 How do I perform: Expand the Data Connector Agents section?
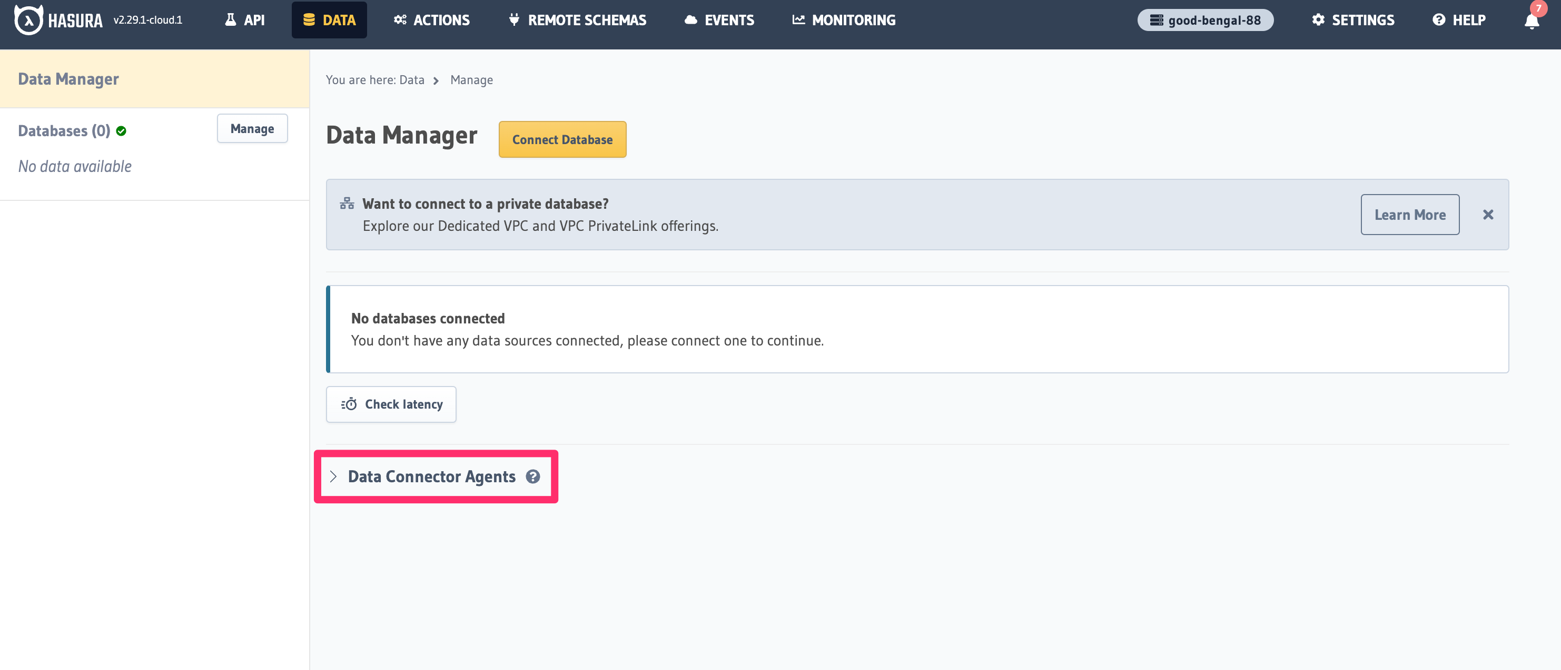(333, 476)
